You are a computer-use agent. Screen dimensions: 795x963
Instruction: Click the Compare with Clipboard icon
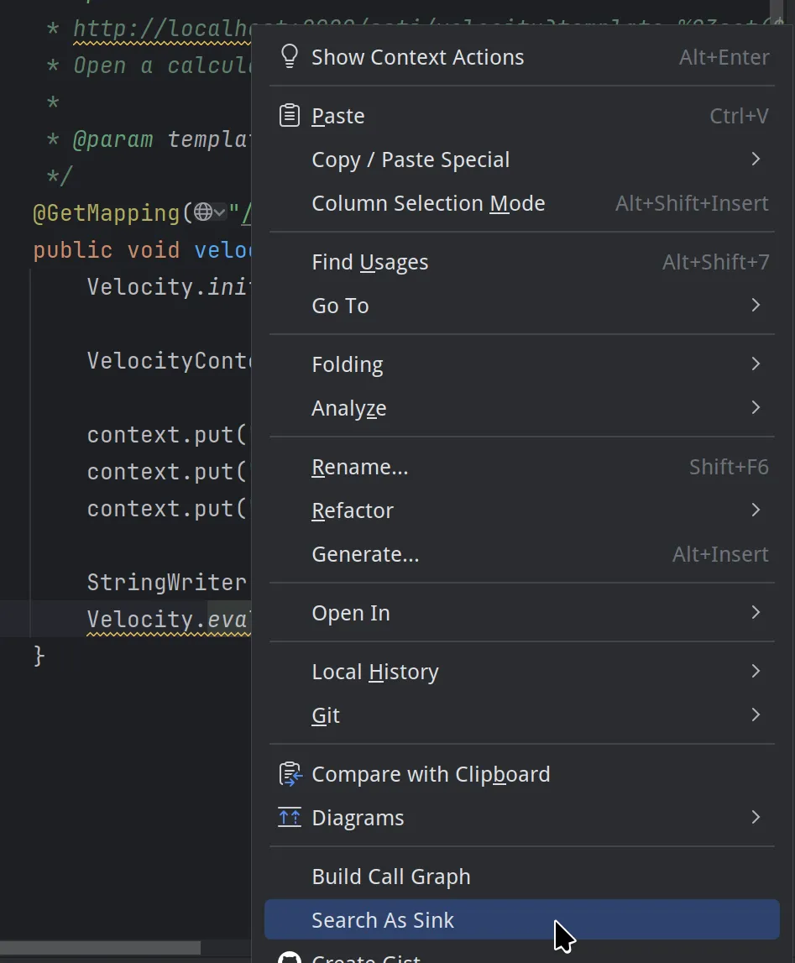click(290, 774)
